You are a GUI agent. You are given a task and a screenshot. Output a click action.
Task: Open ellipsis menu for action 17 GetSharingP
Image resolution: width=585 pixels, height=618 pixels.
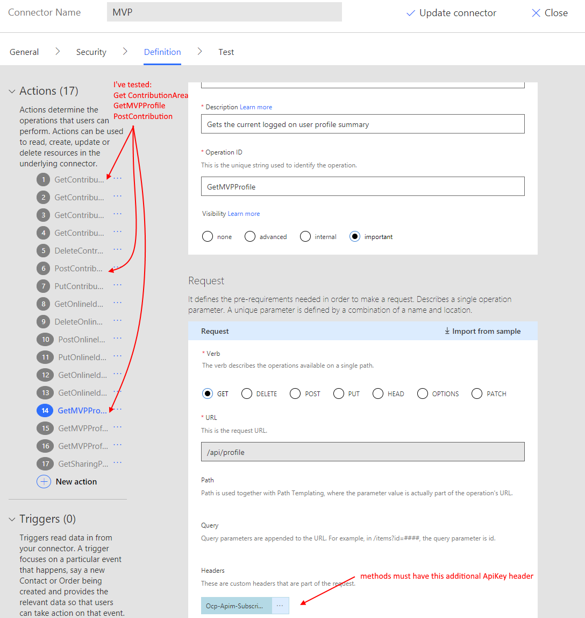point(117,463)
